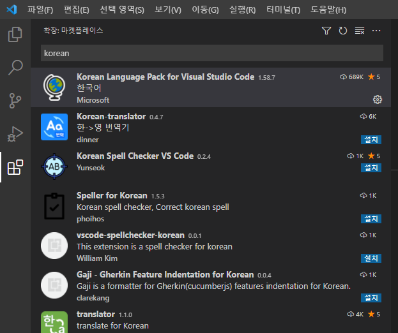Viewport: 398px width, 333px height.
Task: Click the William Kim publisher name
Action: pyautogui.click(x=97, y=258)
